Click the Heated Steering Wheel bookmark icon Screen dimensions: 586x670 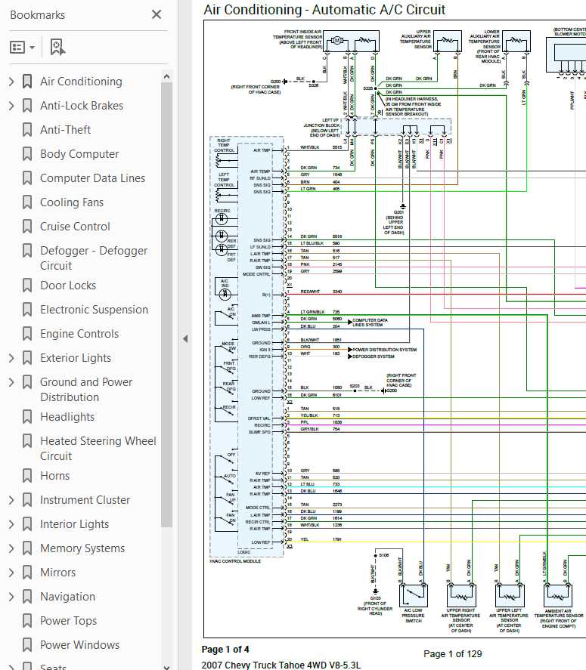coord(27,441)
